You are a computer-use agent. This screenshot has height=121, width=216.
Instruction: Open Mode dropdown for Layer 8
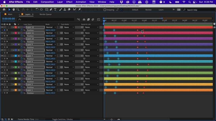tap(51, 50)
